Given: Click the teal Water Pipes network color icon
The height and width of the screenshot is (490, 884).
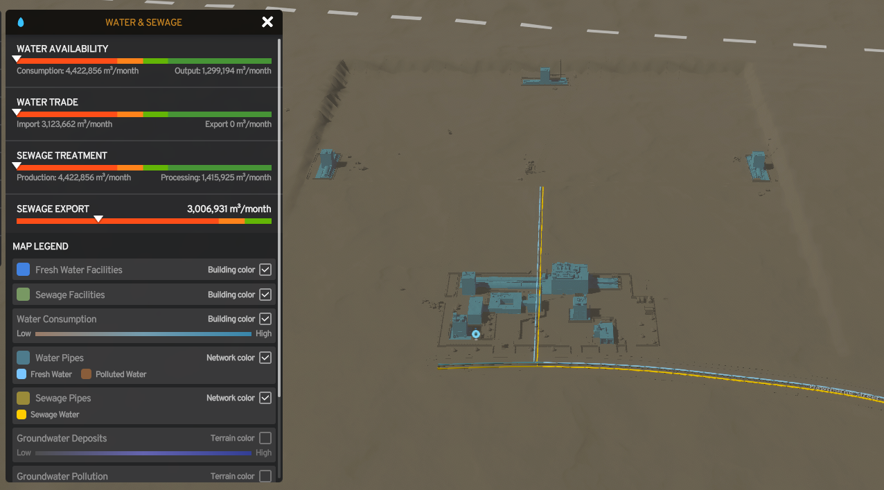Looking at the screenshot, I should (22, 357).
